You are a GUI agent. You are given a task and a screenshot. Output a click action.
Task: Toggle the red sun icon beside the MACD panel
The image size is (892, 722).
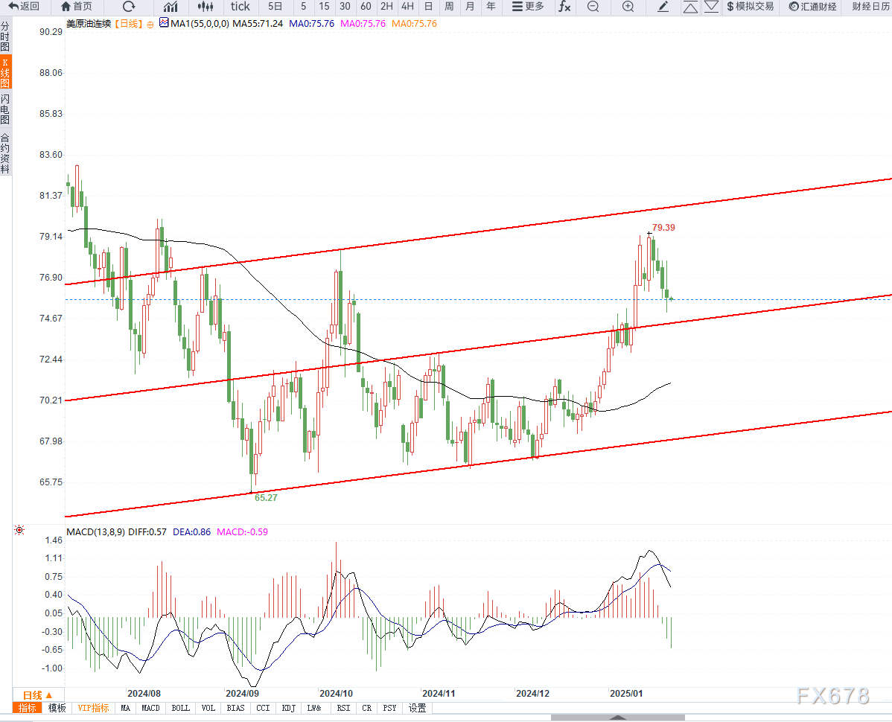pos(19,530)
